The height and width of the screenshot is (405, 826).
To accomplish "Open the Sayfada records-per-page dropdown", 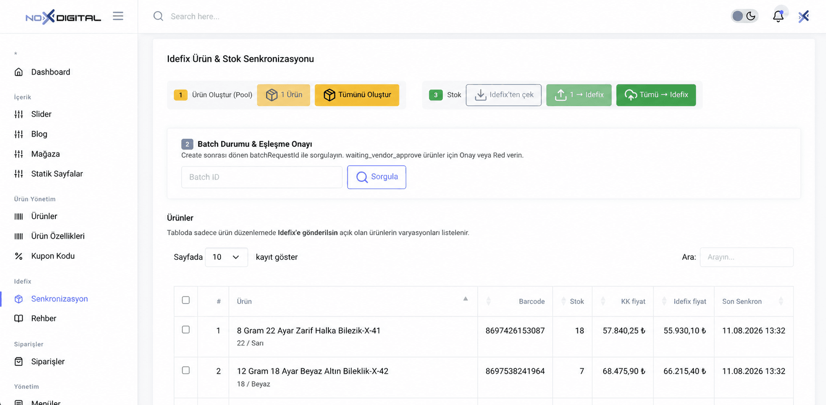I will 226,257.
